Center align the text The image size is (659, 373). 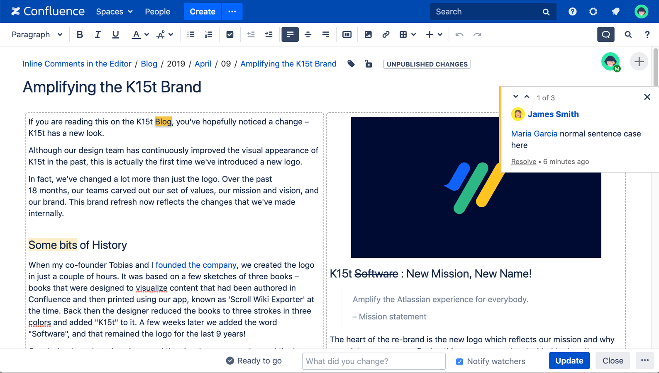click(x=308, y=34)
